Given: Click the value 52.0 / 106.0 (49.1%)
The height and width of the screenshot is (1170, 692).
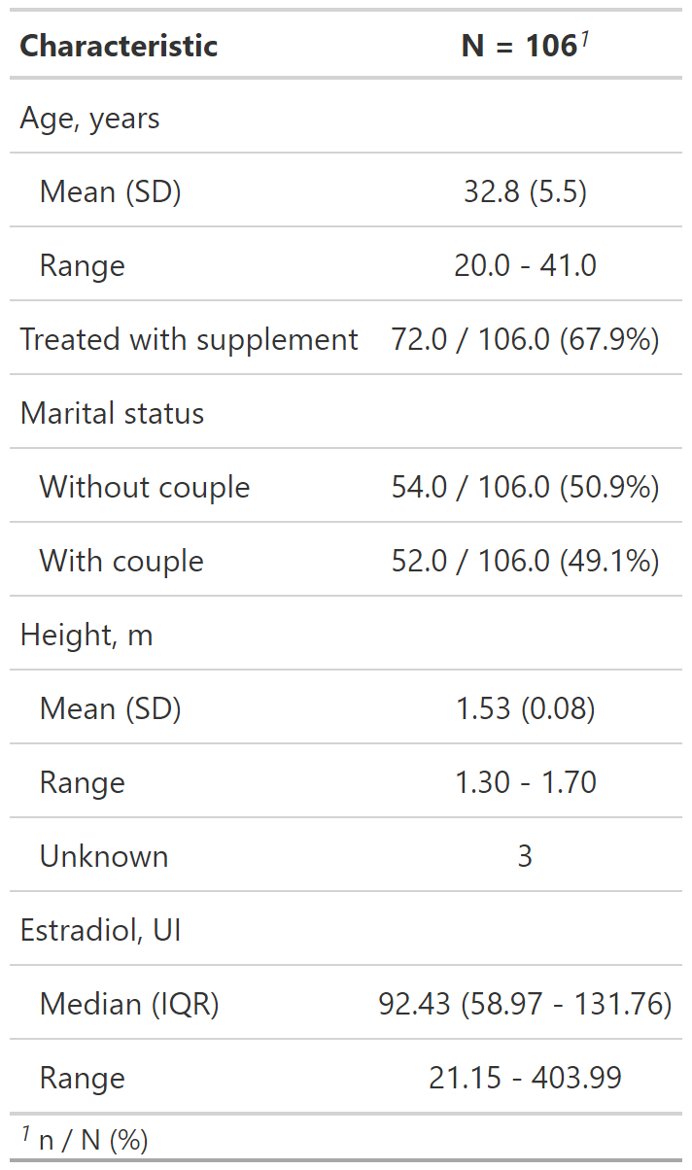Looking at the screenshot, I should [525, 562].
